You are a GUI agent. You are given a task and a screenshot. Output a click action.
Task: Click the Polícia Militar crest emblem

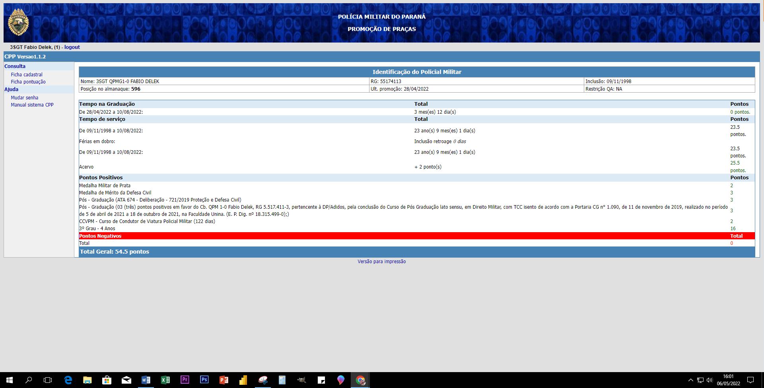click(x=18, y=23)
